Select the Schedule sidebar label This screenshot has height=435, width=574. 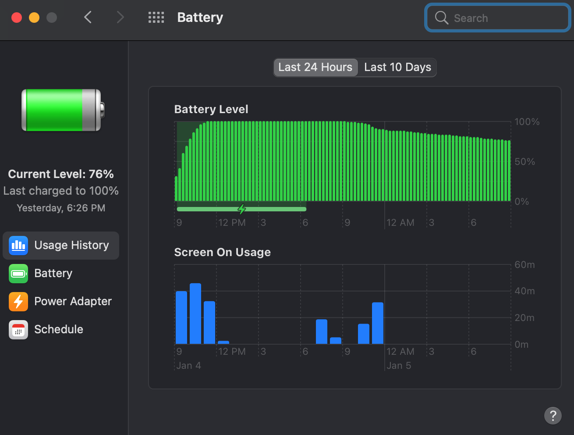point(59,329)
